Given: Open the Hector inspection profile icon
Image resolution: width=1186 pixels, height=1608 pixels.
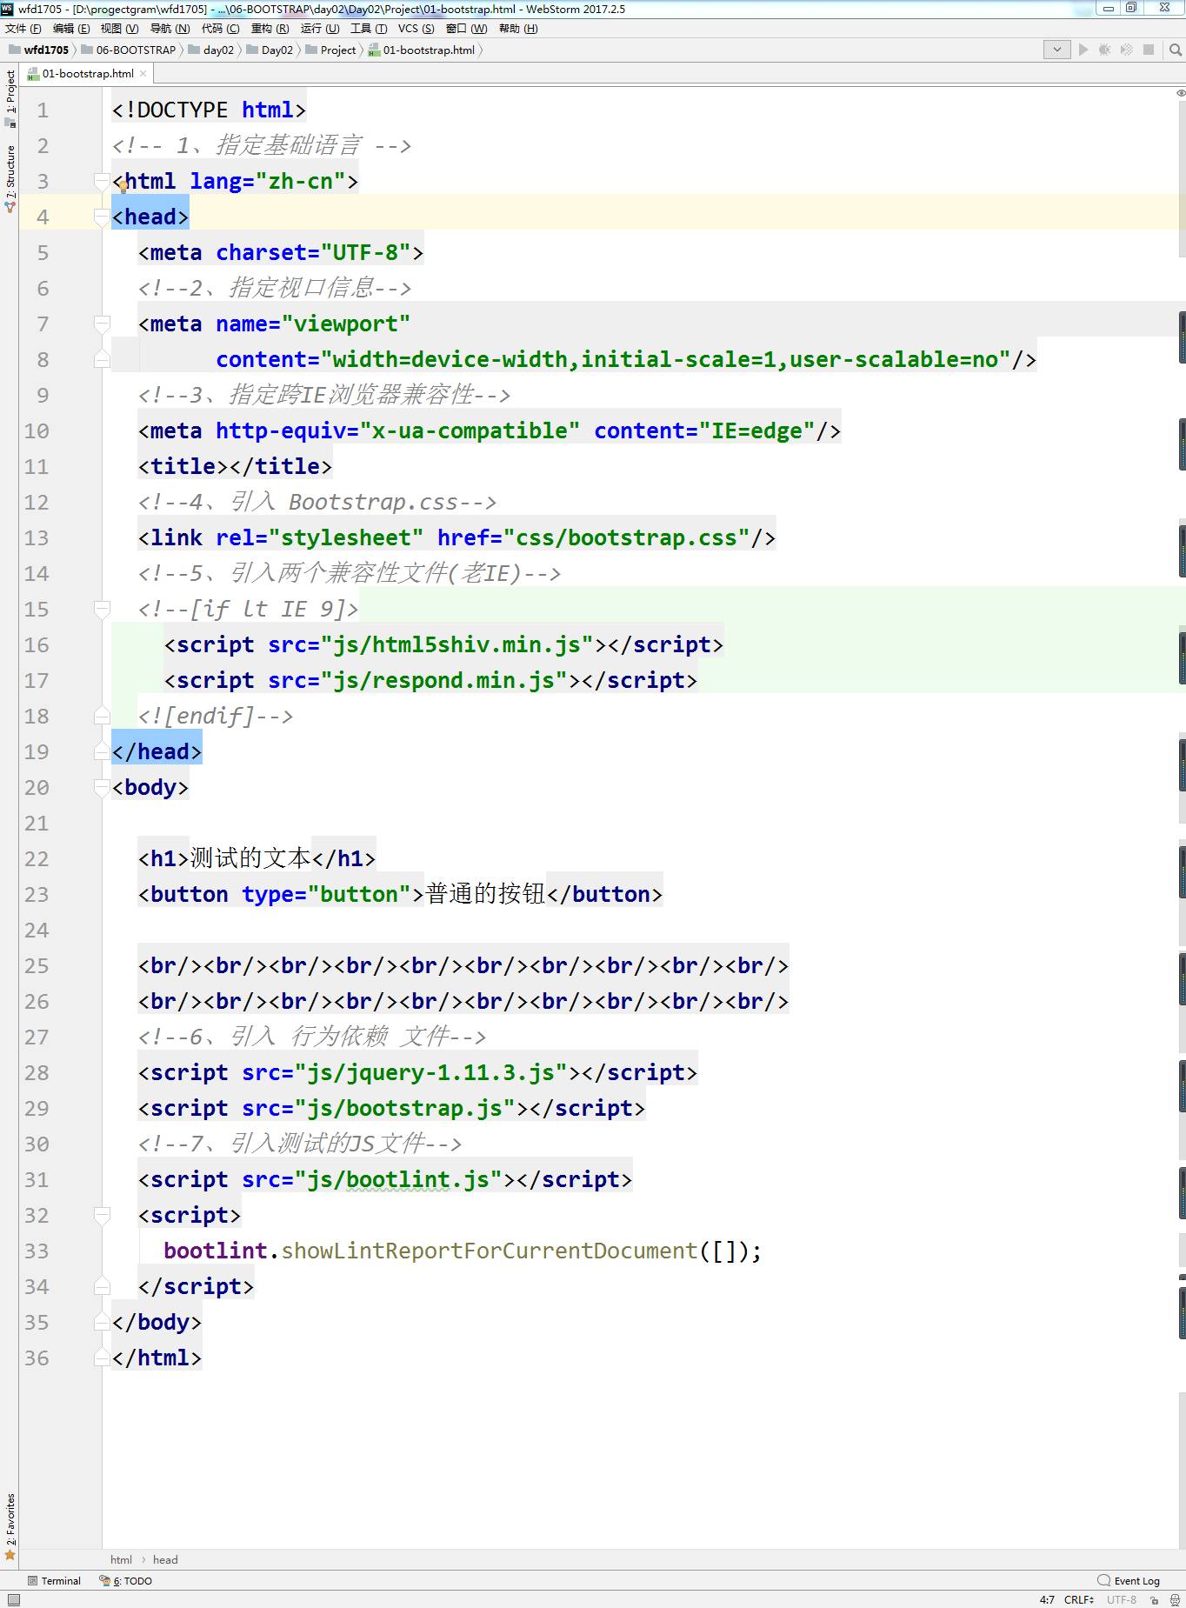Looking at the screenshot, I should 1175,1599.
